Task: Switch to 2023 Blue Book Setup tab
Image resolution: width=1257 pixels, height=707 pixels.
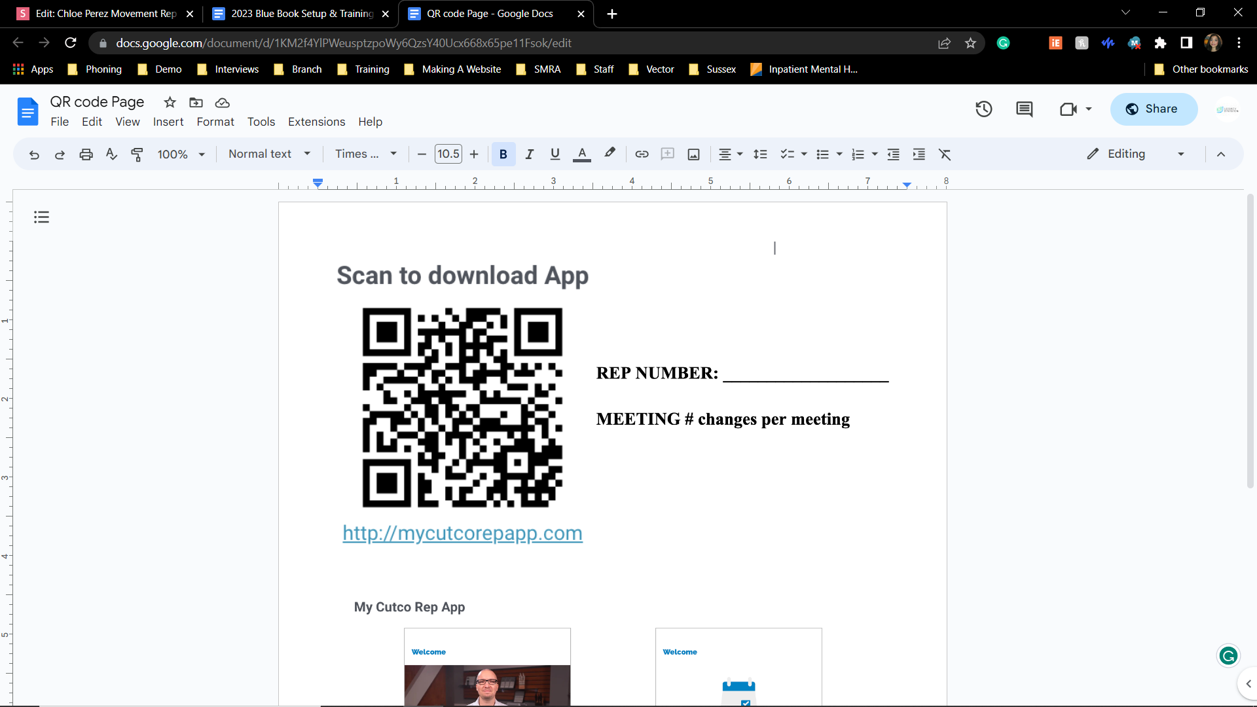Action: point(301,14)
